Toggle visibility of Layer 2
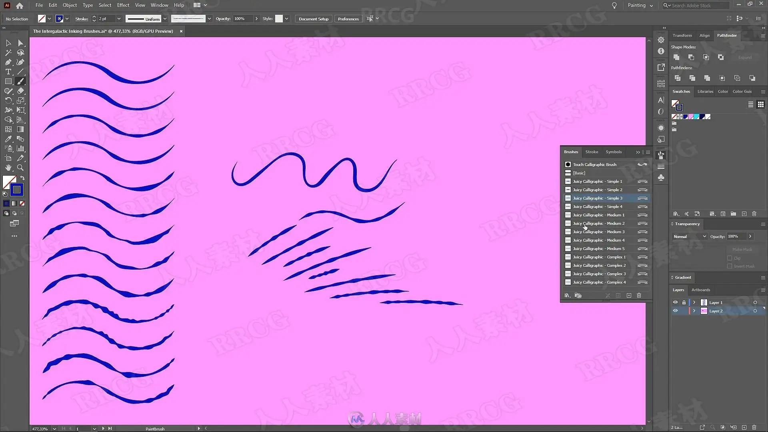The image size is (768, 432). 676,311
